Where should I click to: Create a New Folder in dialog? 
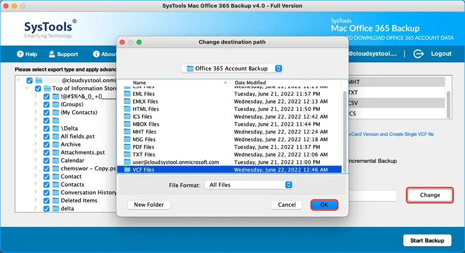148,205
